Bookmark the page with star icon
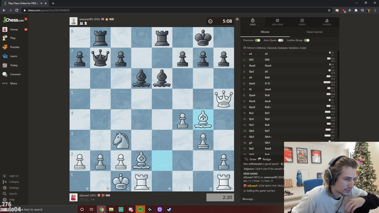The height and width of the screenshot is (213, 379). coord(329,11)
